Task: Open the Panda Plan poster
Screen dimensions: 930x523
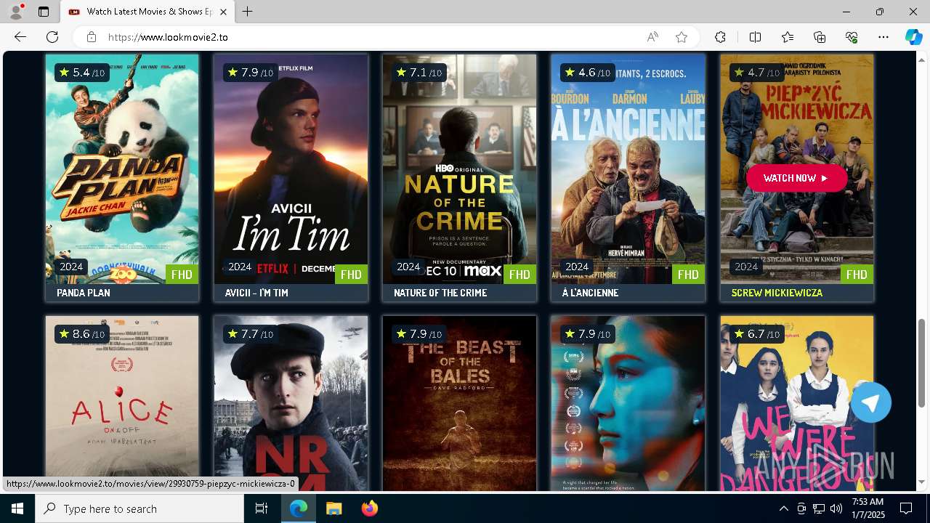Action: [x=122, y=169]
